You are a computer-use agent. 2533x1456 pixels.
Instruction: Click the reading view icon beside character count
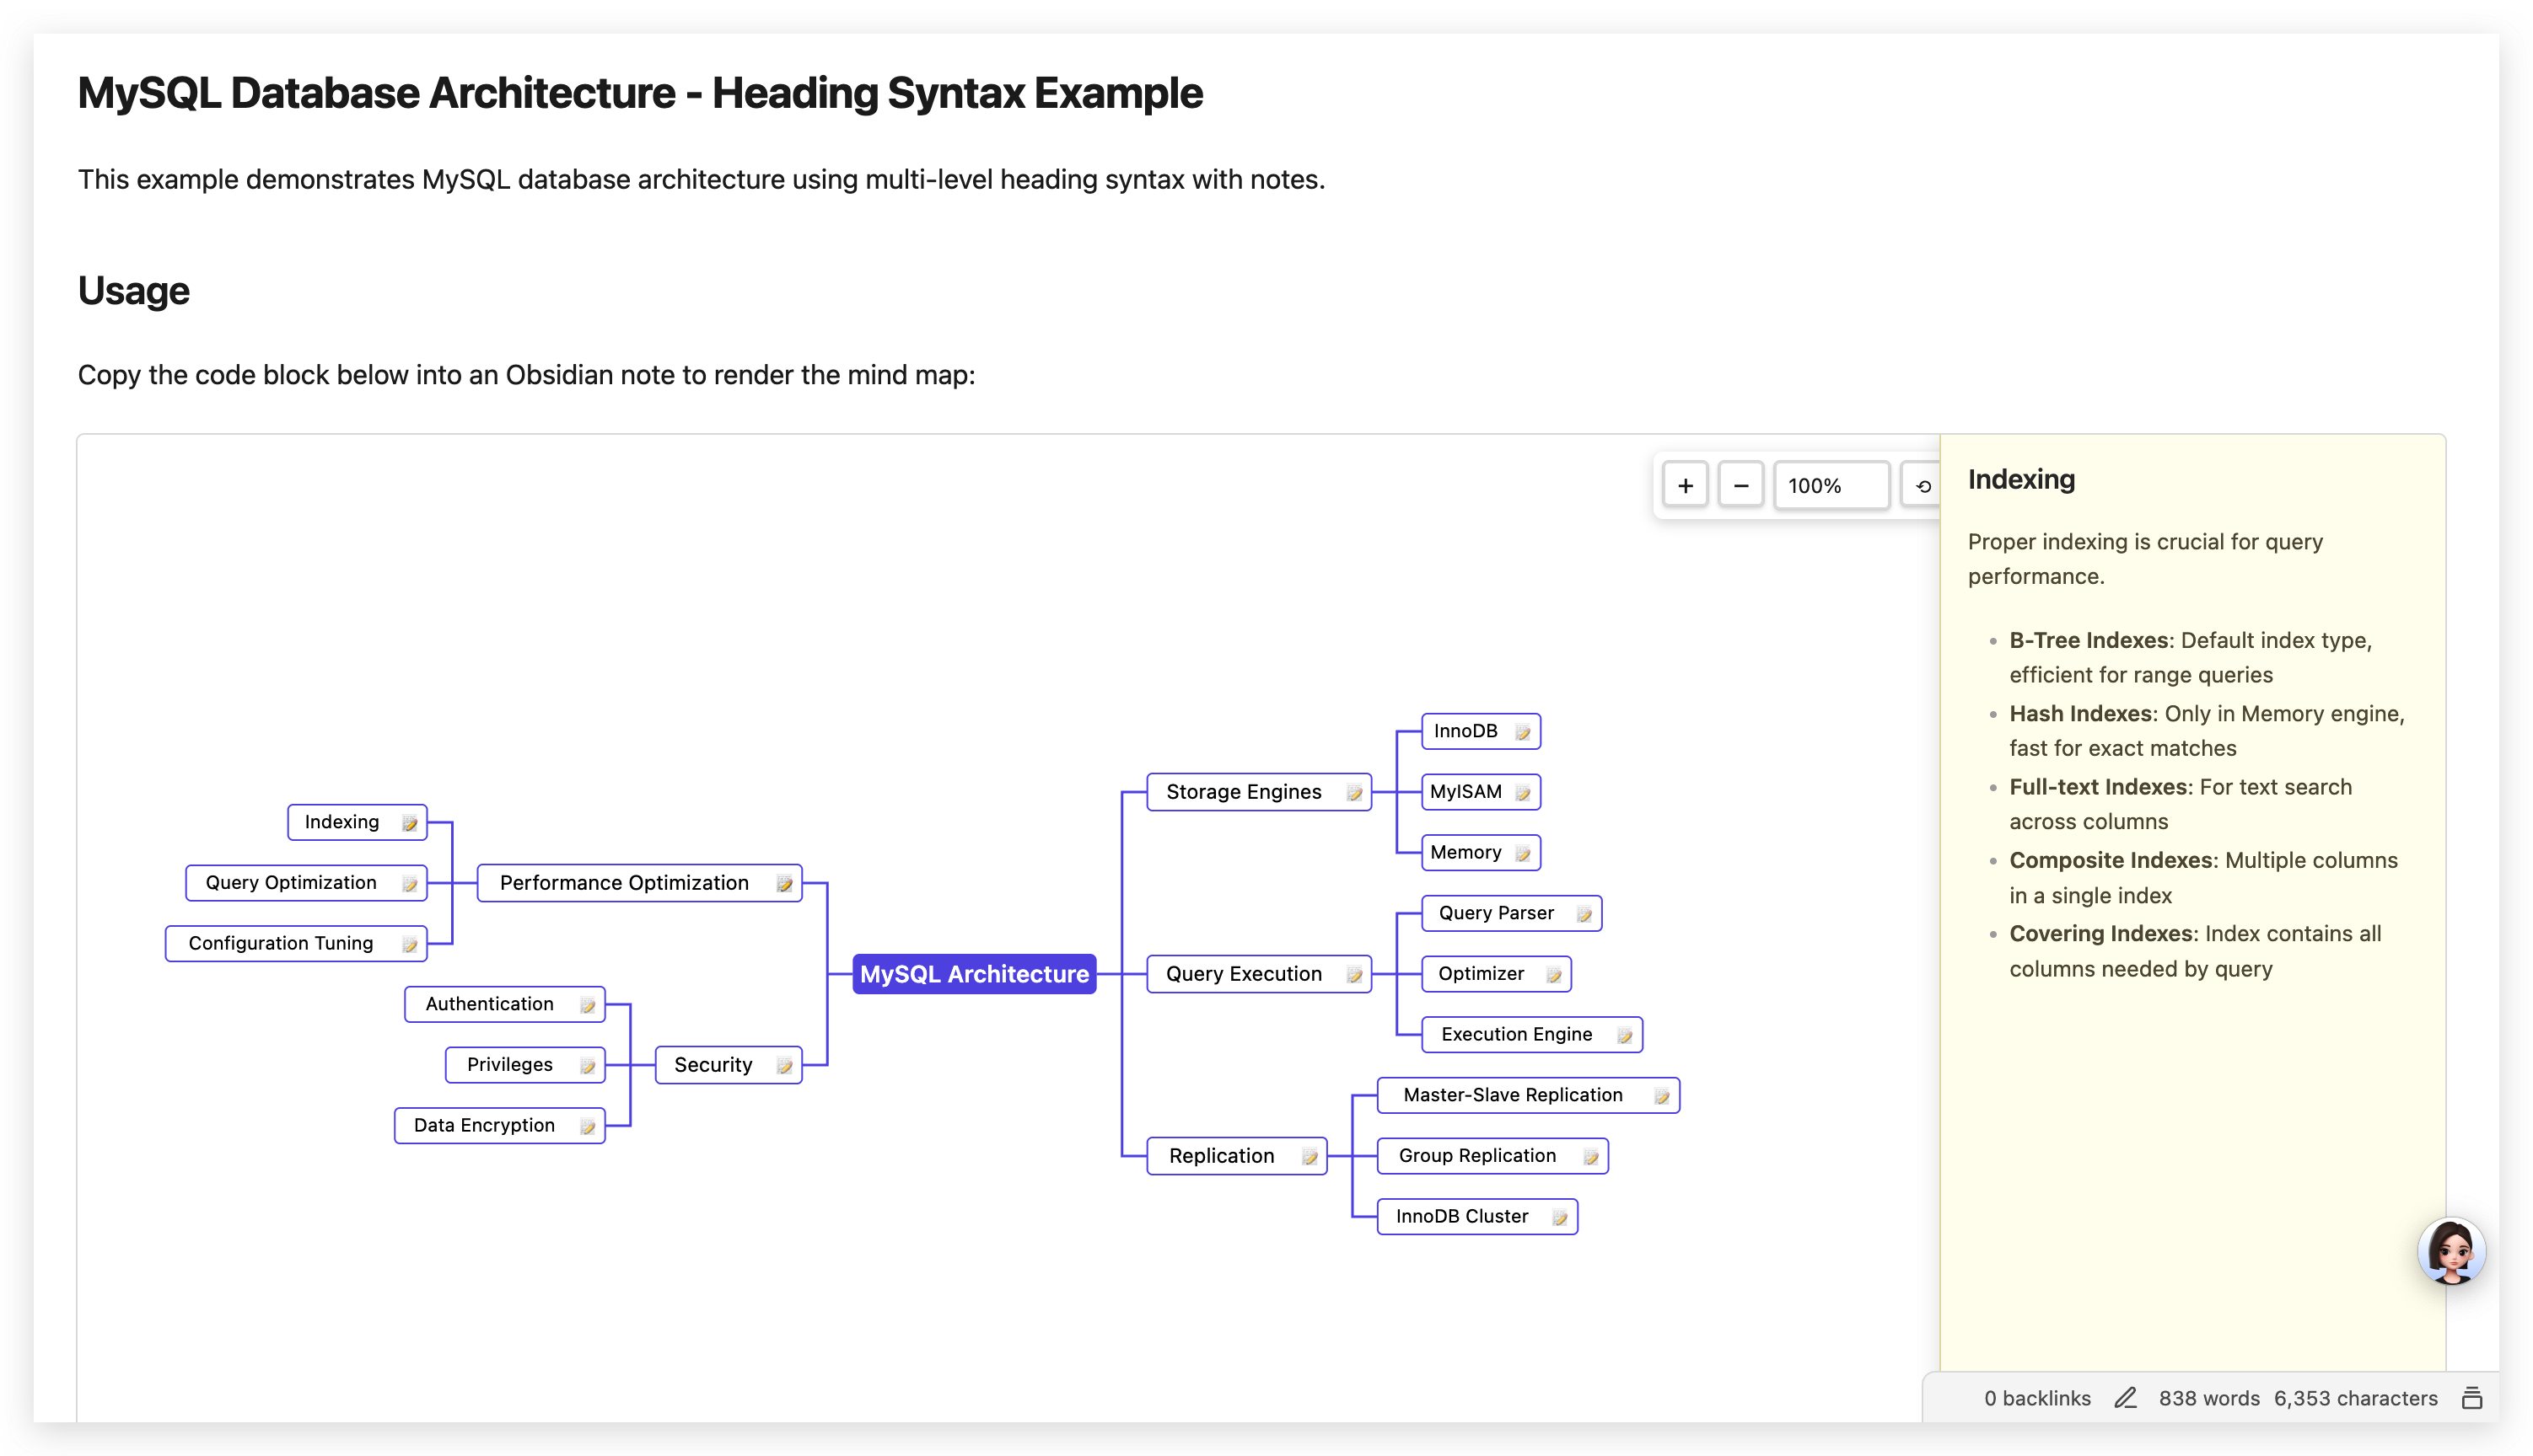coord(2473,1398)
